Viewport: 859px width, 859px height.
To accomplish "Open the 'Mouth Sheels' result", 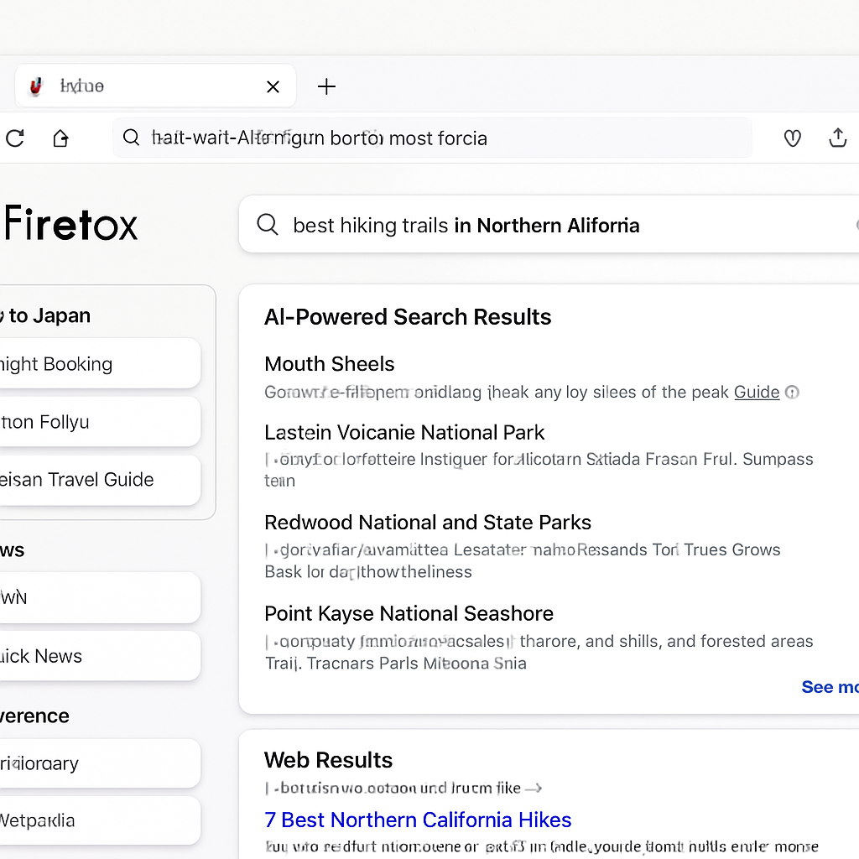I will pyautogui.click(x=329, y=364).
